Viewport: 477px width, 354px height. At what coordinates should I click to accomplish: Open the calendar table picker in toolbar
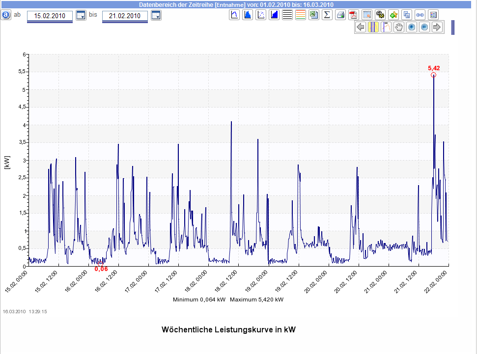coord(367,15)
